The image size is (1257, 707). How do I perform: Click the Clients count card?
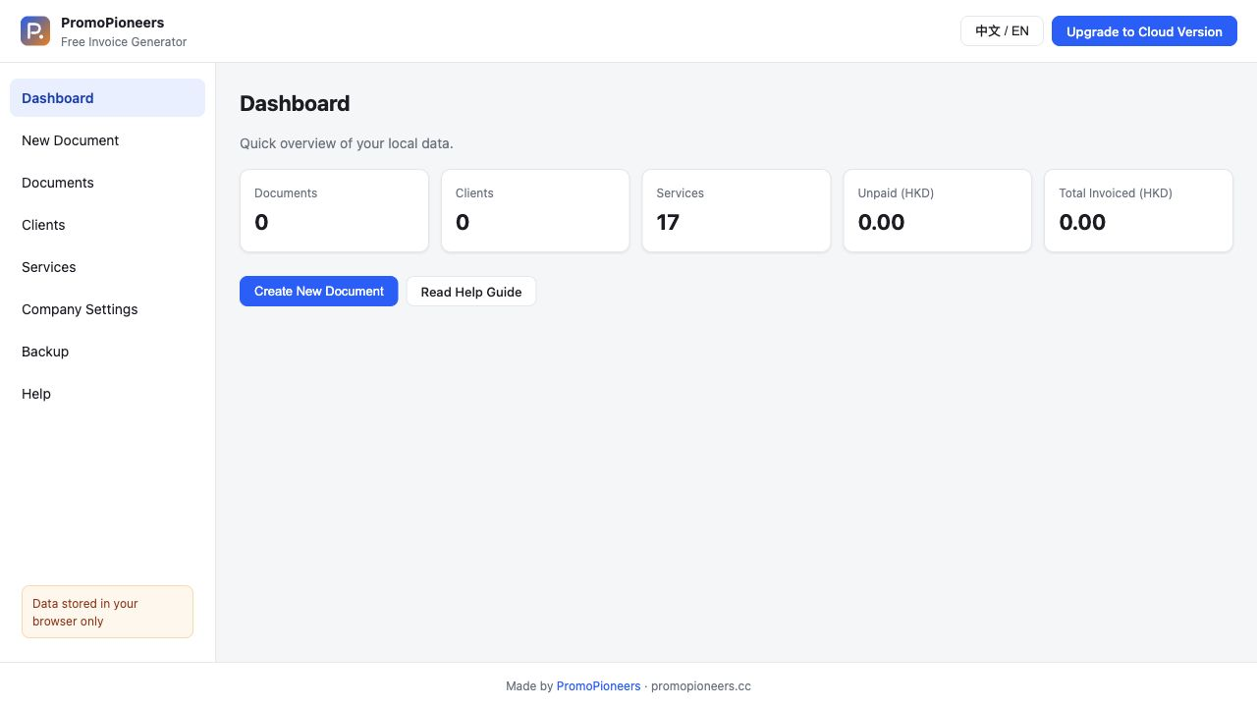(x=535, y=211)
